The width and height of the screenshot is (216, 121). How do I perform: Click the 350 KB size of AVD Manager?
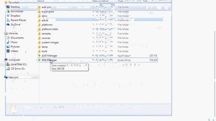(153, 55)
